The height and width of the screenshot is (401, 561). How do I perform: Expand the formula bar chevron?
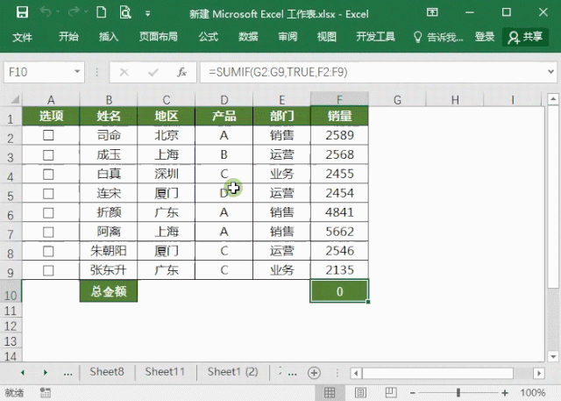(x=551, y=72)
